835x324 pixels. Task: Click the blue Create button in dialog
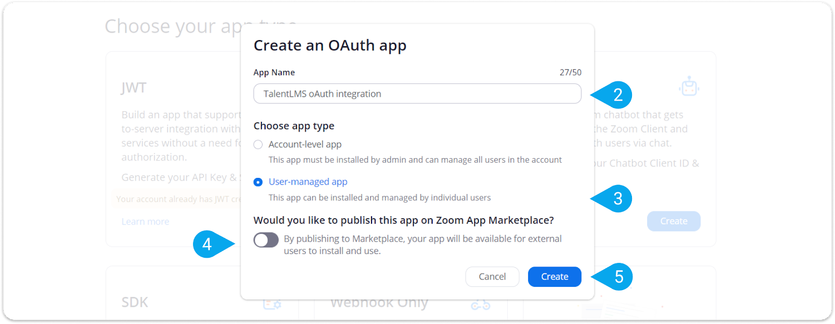[x=554, y=277]
